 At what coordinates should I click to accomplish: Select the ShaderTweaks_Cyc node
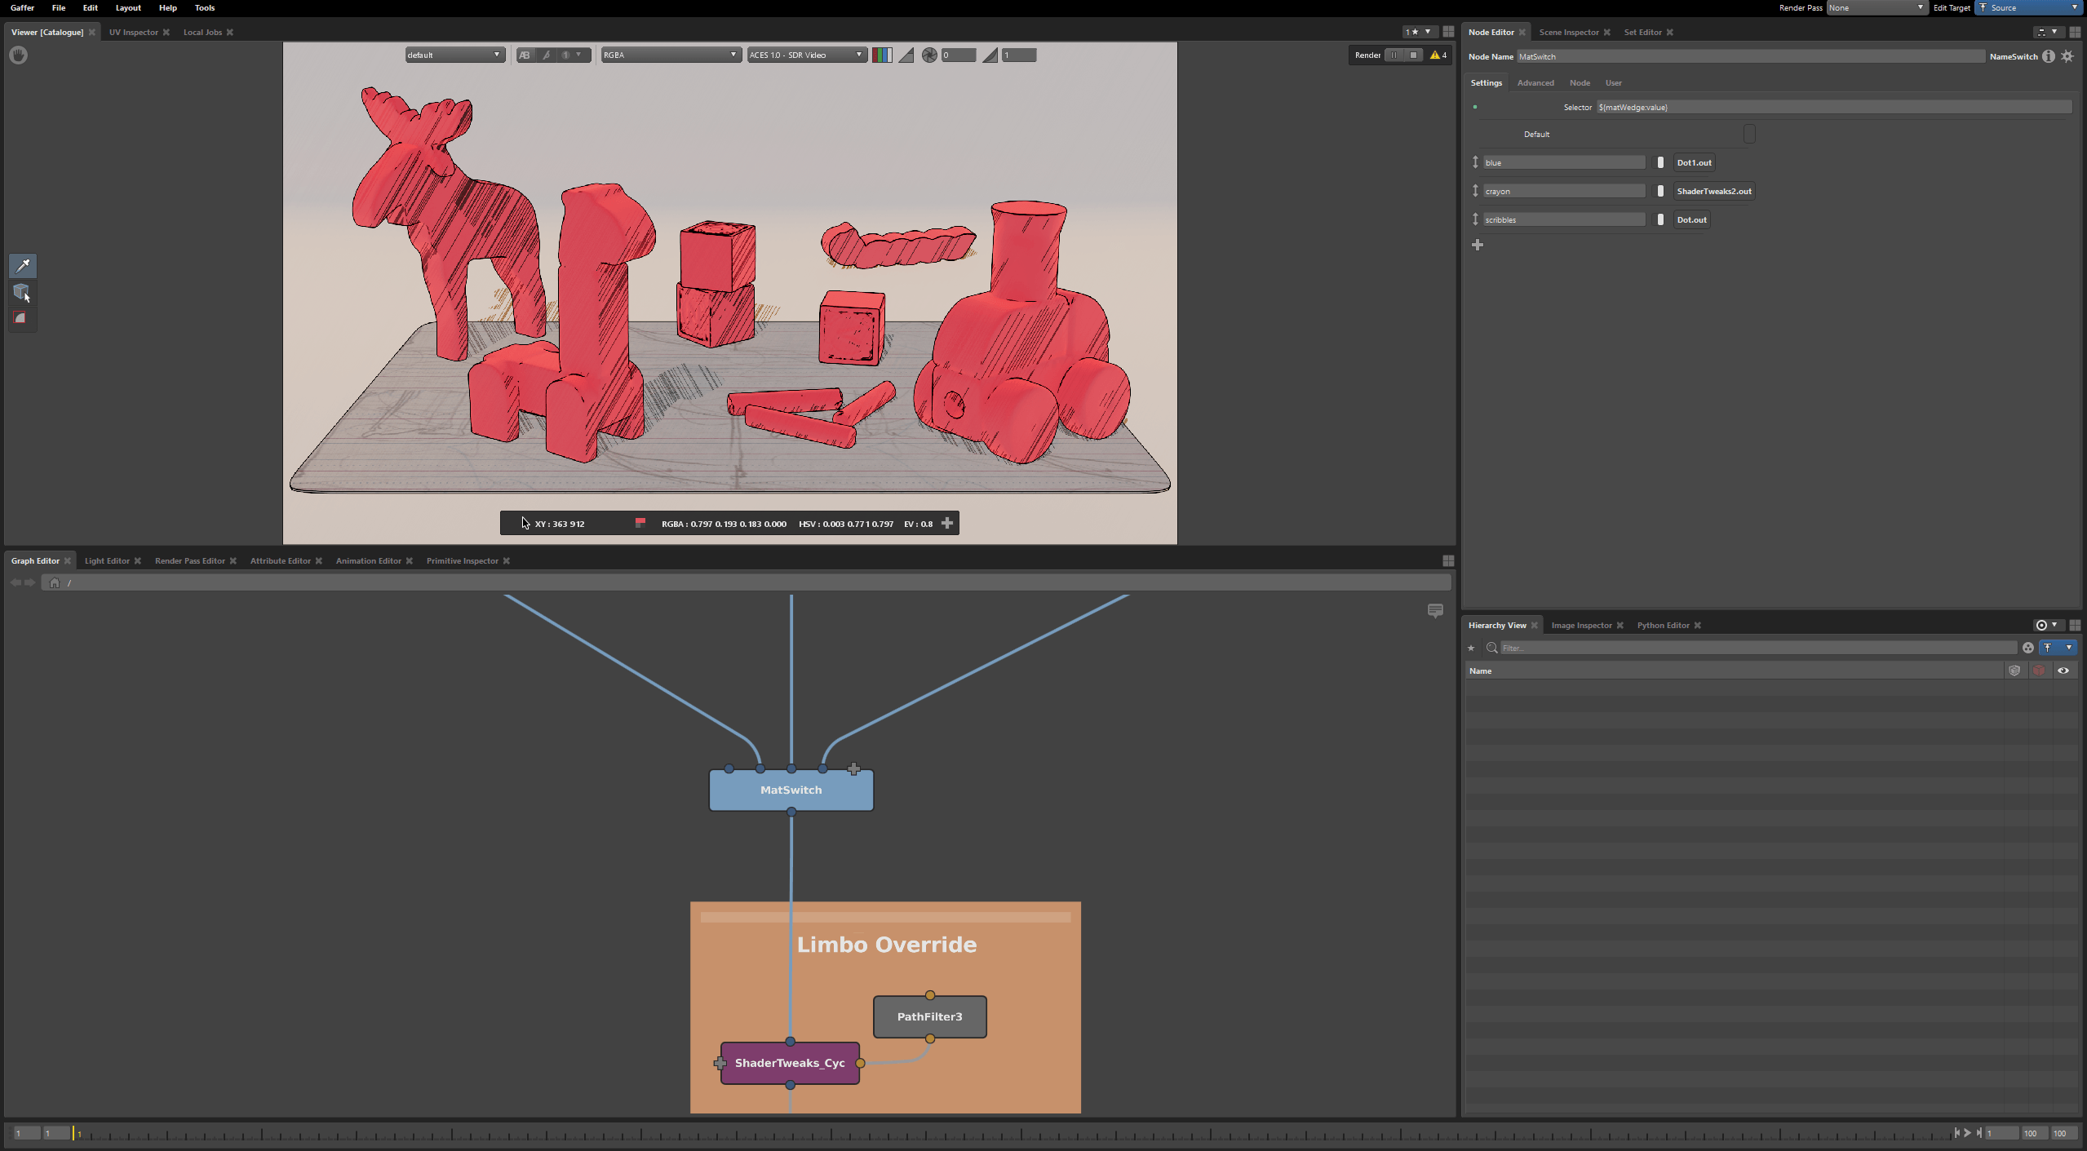(x=790, y=1063)
